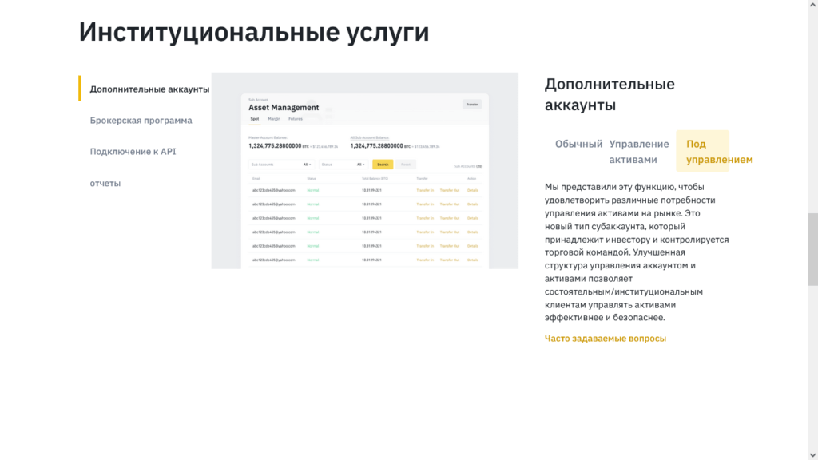Expand the Status All dropdown

pos(360,165)
